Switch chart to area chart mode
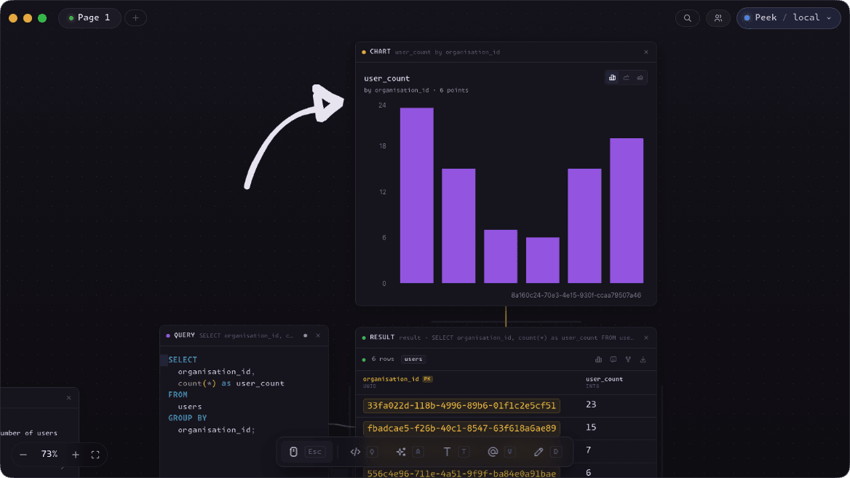850x478 pixels. (x=640, y=78)
